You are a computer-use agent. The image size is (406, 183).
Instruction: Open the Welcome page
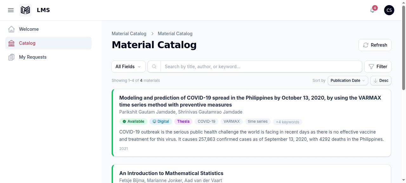48,29
